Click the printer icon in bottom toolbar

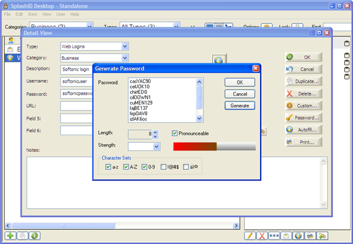click(x=309, y=236)
